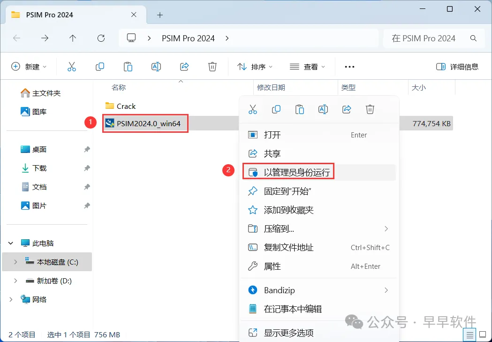492x342 pixels.
Task: Select 添加到收藏夹 menu entry
Action: pos(318,210)
